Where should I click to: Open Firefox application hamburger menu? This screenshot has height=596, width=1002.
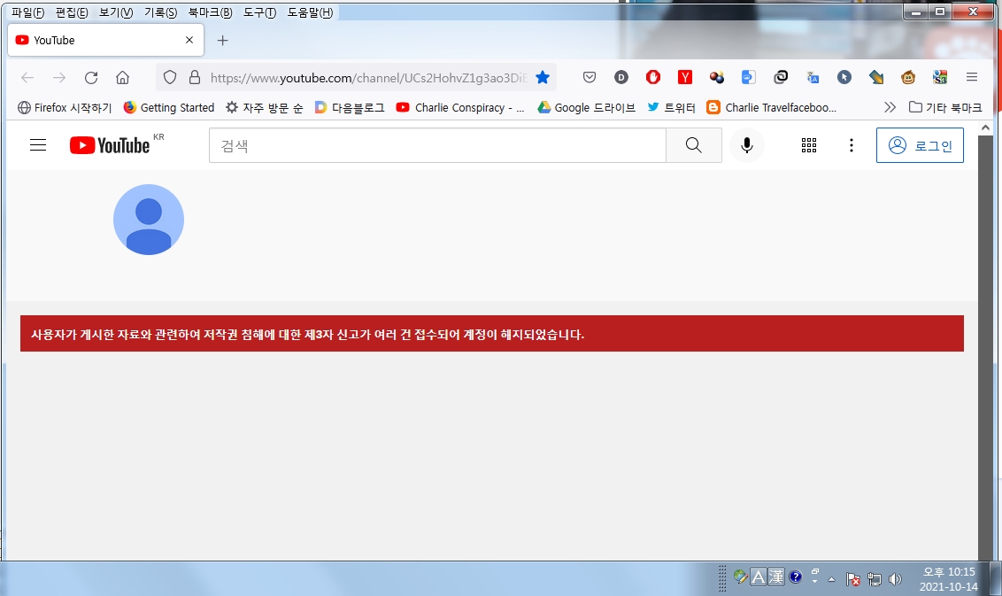point(972,77)
